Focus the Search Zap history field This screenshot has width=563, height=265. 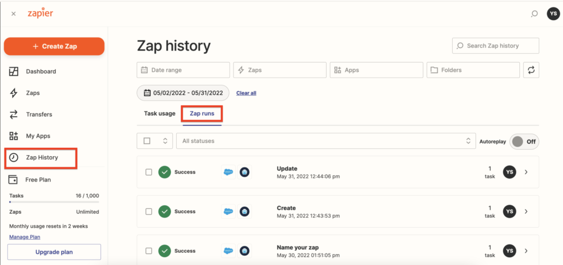click(x=495, y=46)
